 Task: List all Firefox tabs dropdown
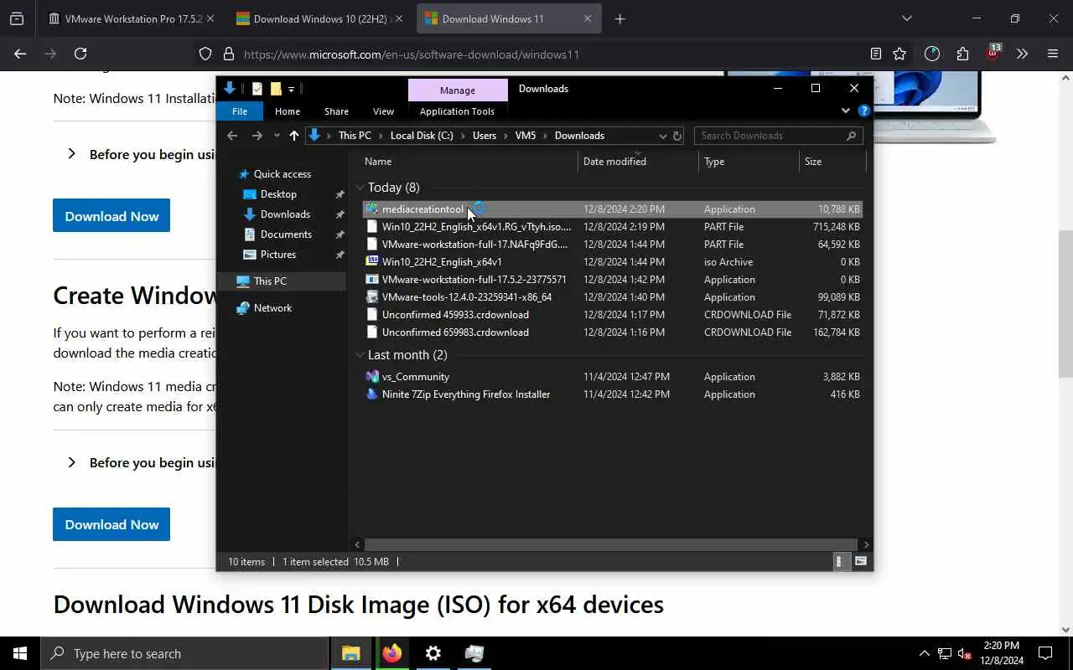coord(906,18)
